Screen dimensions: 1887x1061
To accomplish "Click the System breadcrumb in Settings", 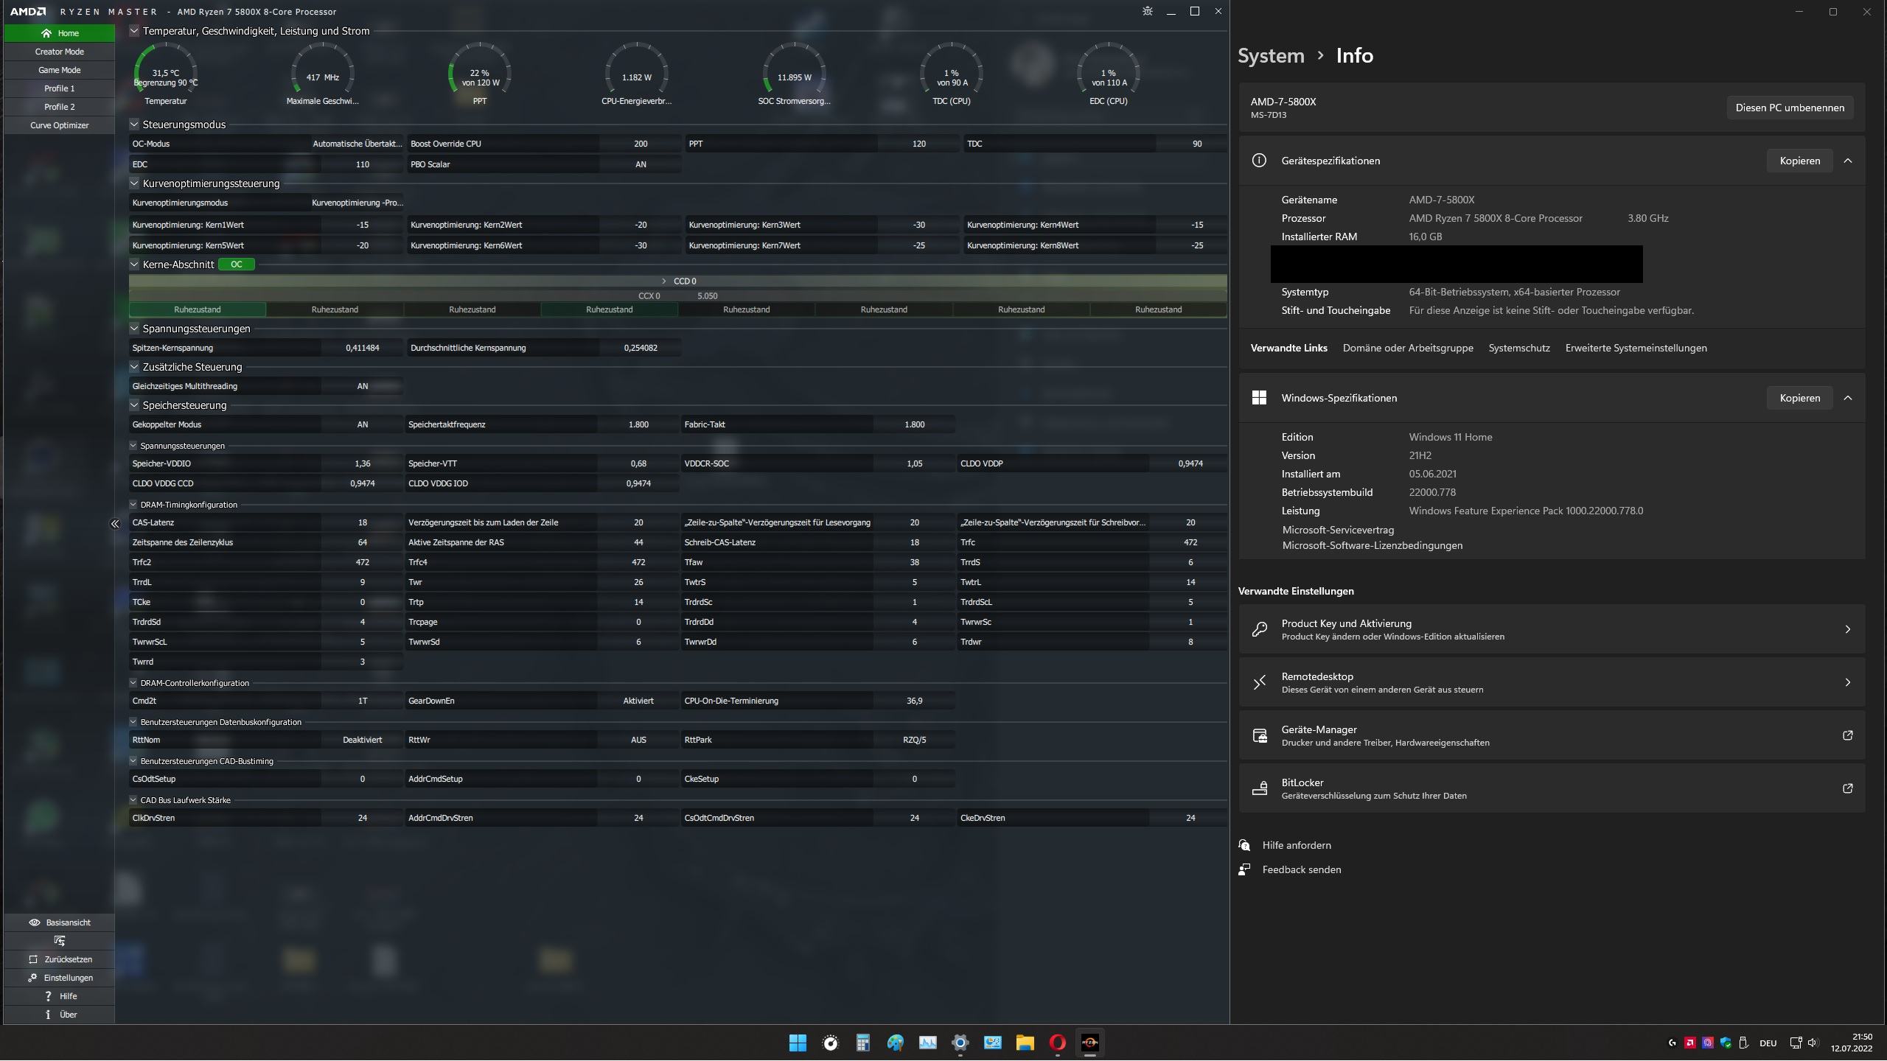I will (1271, 55).
